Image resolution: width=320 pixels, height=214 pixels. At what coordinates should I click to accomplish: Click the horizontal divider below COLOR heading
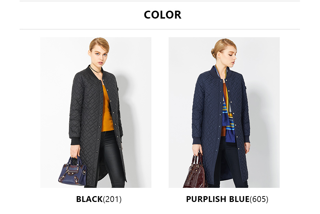[160, 29]
